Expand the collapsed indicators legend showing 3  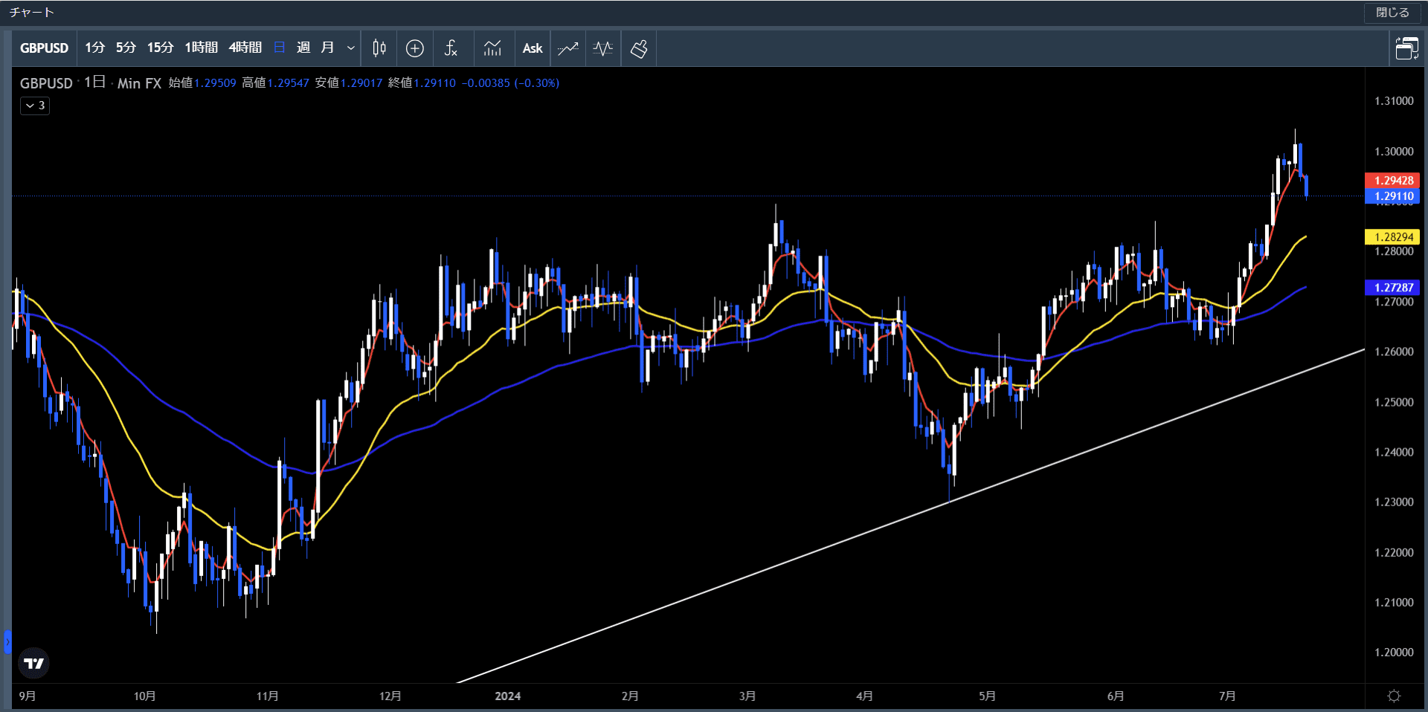pos(35,106)
